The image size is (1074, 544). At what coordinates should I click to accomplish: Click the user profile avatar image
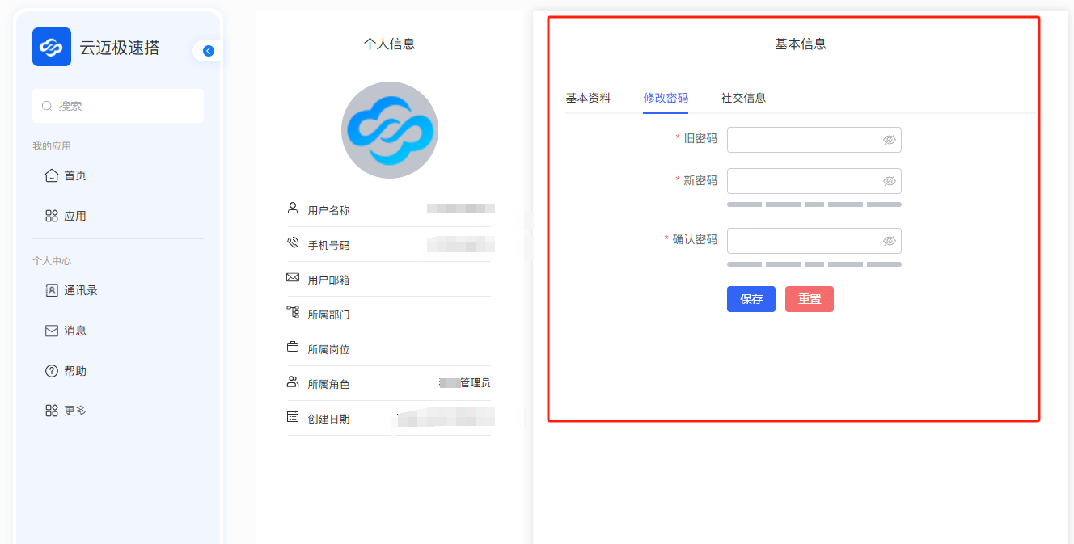coord(389,130)
